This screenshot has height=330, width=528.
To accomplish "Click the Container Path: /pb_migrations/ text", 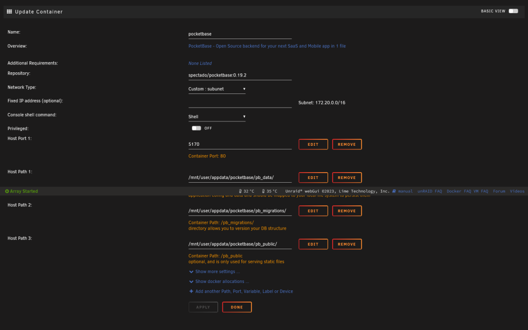I will 221,223.
